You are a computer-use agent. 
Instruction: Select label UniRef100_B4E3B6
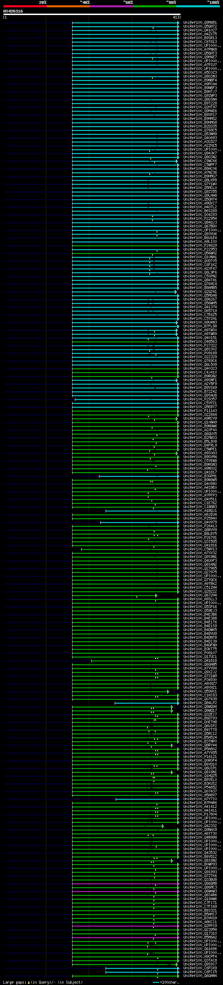click(x=200, y=615)
